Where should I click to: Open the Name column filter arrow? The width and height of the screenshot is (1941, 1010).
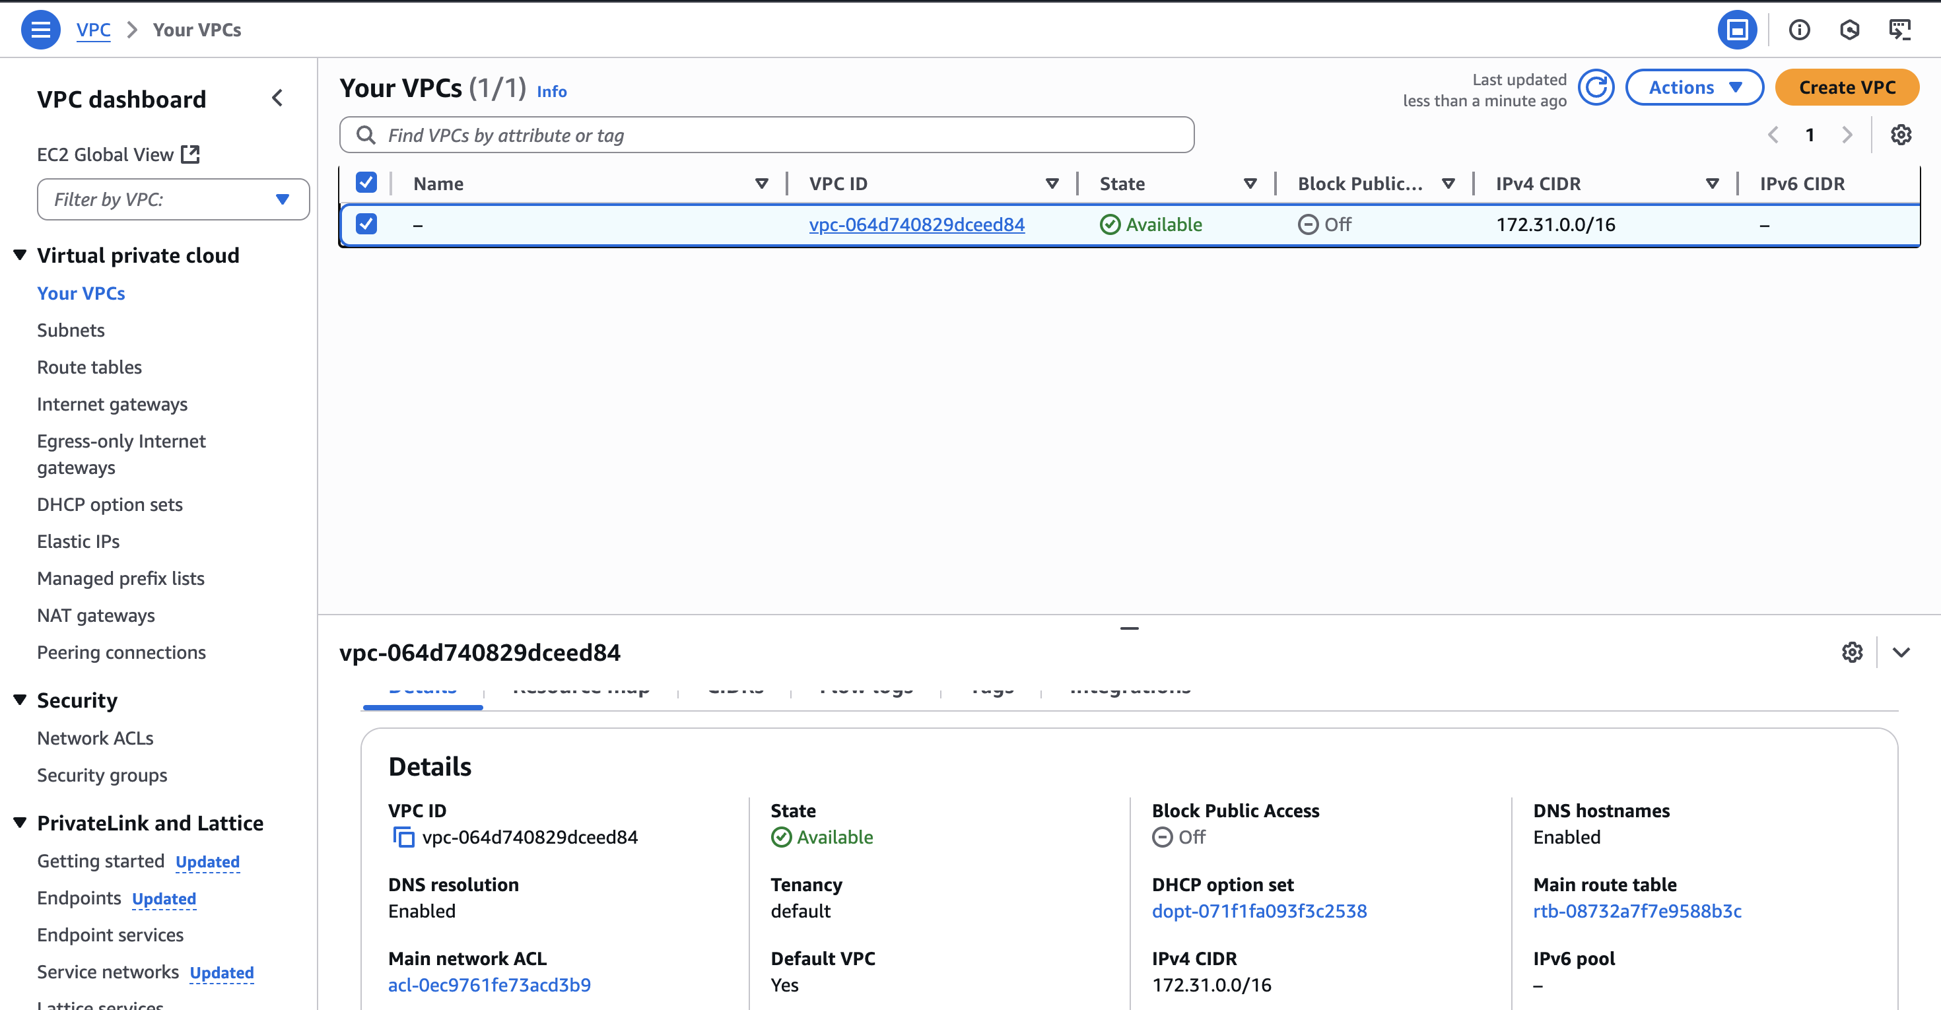pyautogui.click(x=762, y=183)
